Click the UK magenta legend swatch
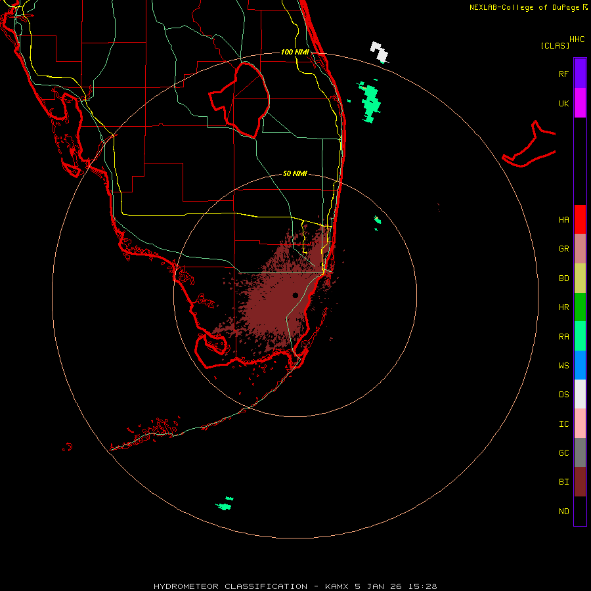This screenshot has height=591, width=591. click(x=580, y=103)
